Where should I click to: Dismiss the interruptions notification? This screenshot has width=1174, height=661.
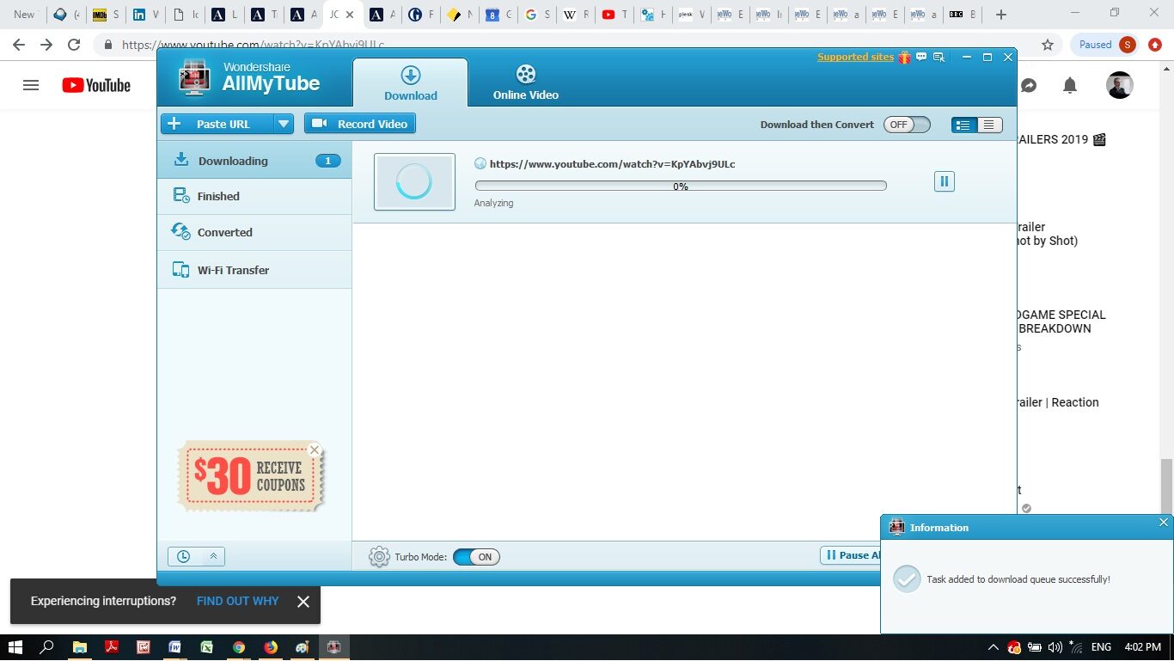click(303, 602)
